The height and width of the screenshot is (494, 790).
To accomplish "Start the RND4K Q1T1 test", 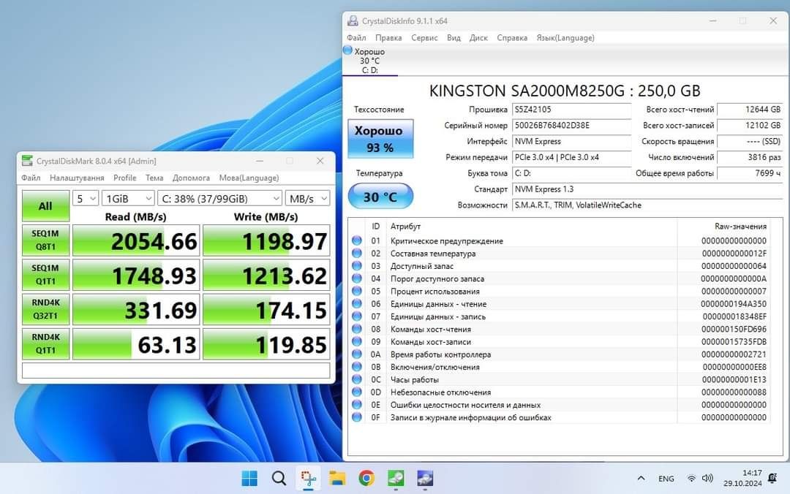I will click(45, 343).
